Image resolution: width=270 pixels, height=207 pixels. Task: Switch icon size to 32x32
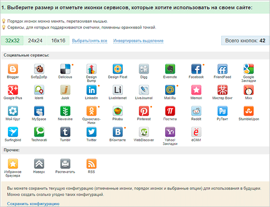click(12, 41)
